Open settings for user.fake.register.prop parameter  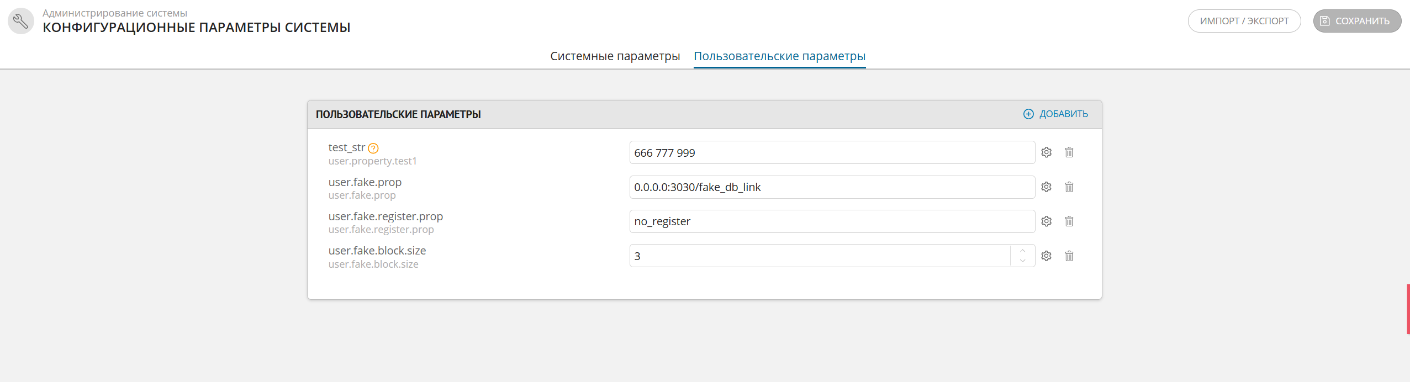(1046, 221)
